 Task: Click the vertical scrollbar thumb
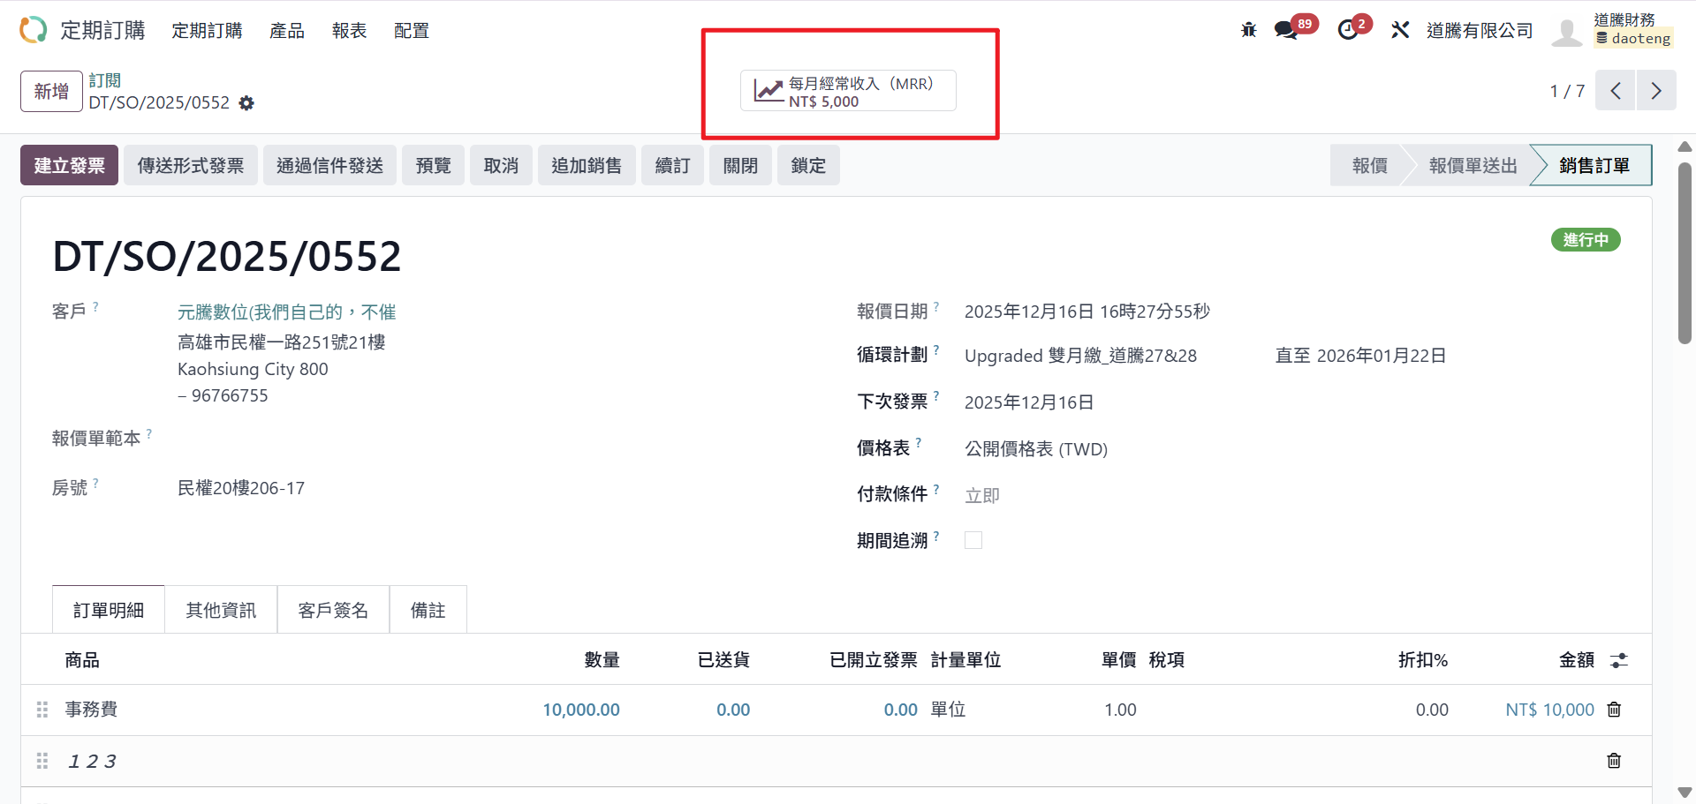(1685, 252)
